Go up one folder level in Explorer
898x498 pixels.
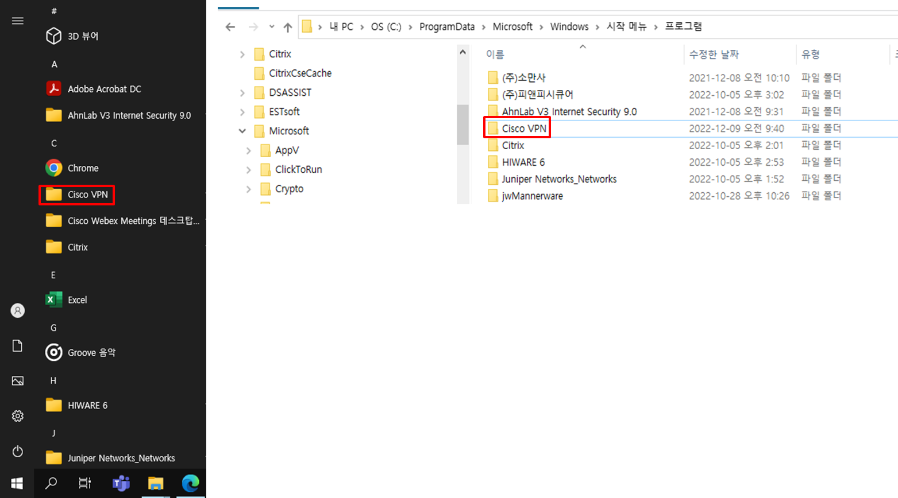(288, 27)
